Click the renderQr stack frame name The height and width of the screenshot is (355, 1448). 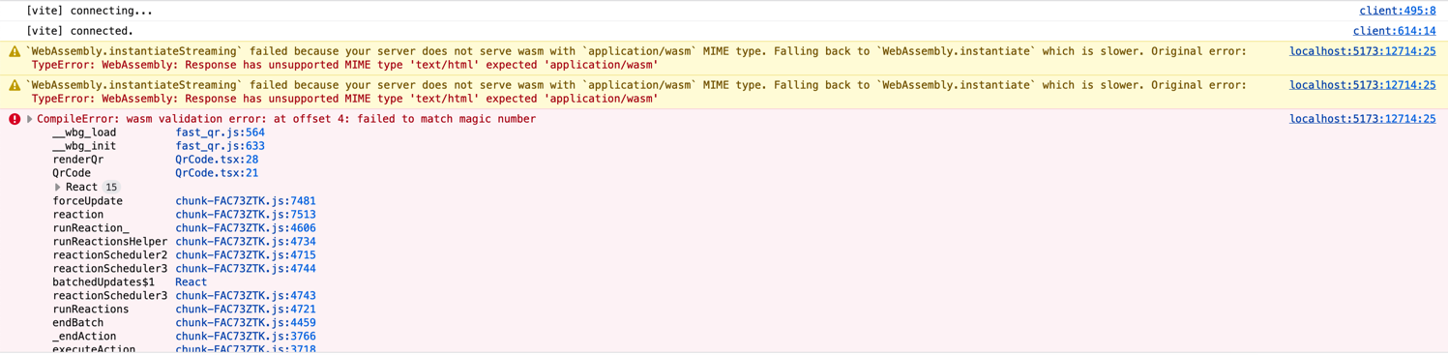(78, 160)
